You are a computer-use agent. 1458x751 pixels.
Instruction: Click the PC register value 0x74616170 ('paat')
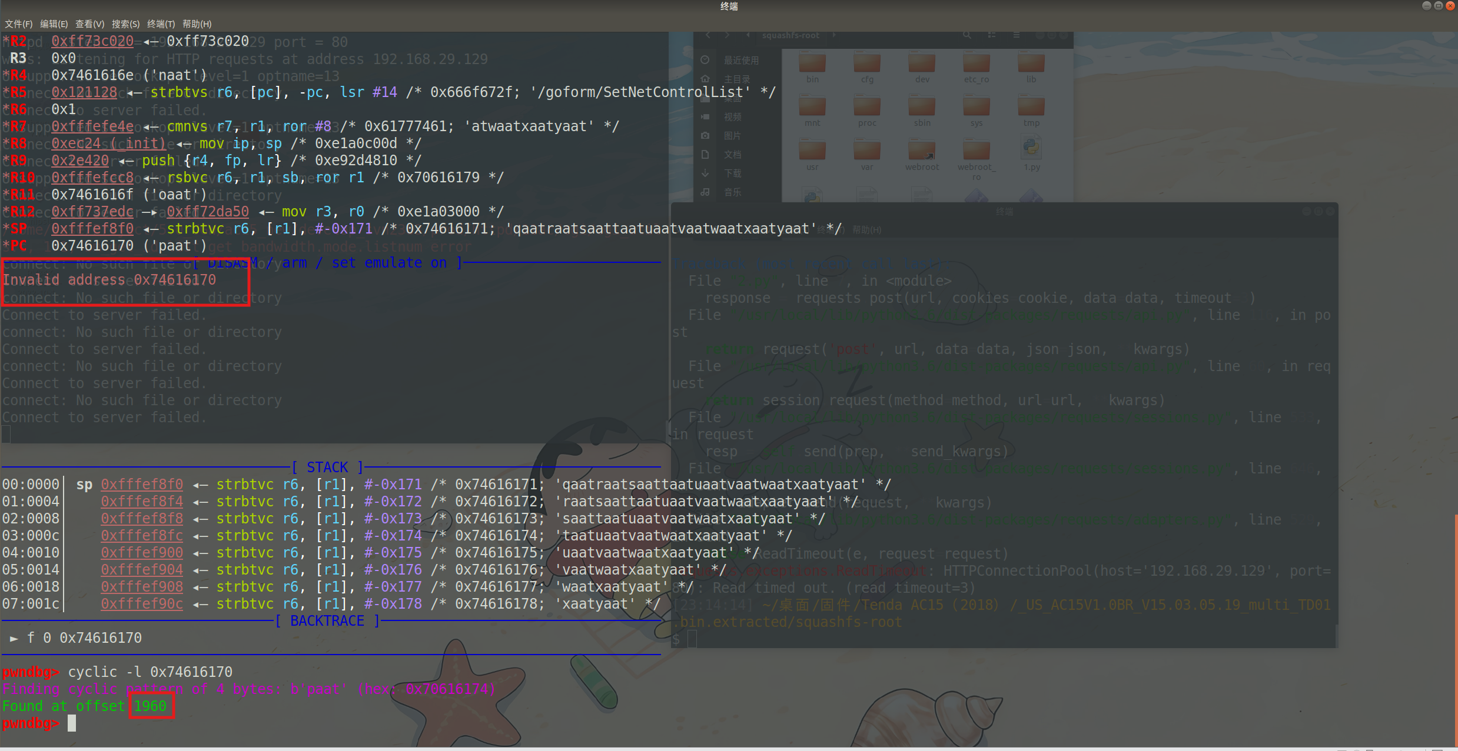[x=129, y=246]
